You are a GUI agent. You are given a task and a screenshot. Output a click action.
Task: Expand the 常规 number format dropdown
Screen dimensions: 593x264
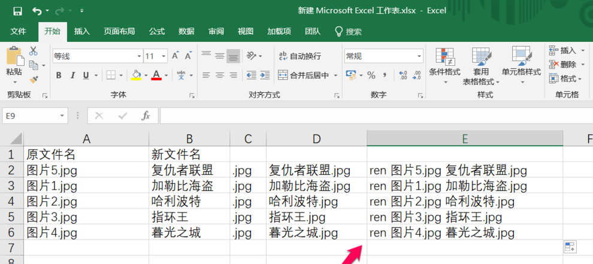[383, 56]
